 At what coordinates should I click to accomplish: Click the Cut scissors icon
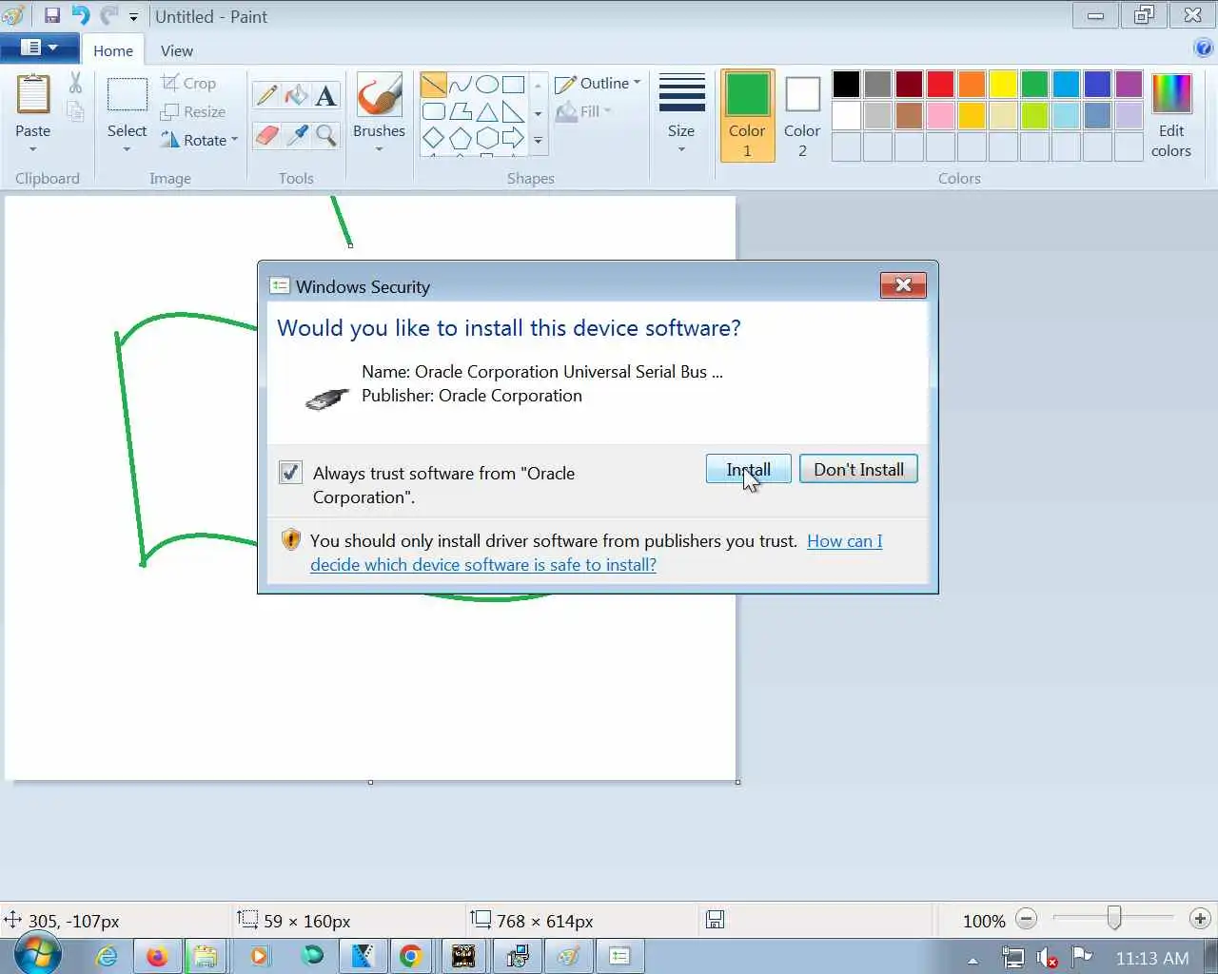tap(75, 83)
